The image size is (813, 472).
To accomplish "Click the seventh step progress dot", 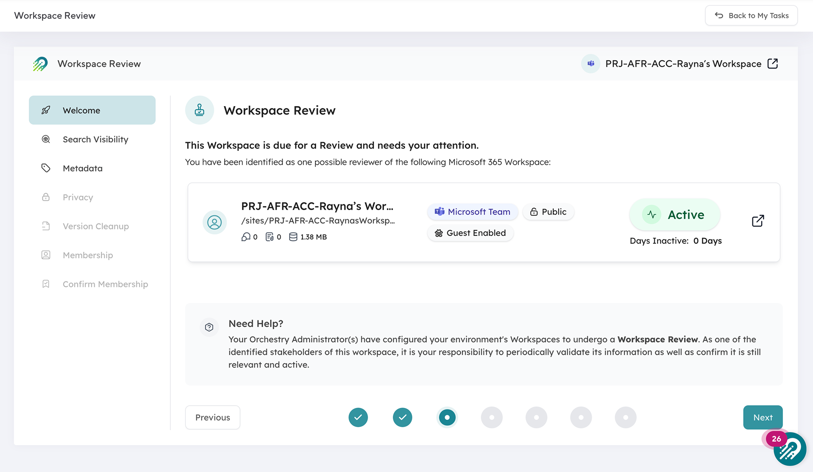I will (625, 418).
